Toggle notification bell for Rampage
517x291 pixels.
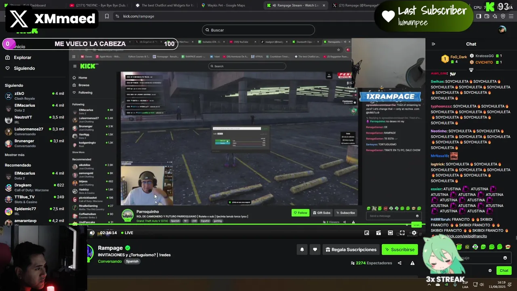(x=302, y=250)
